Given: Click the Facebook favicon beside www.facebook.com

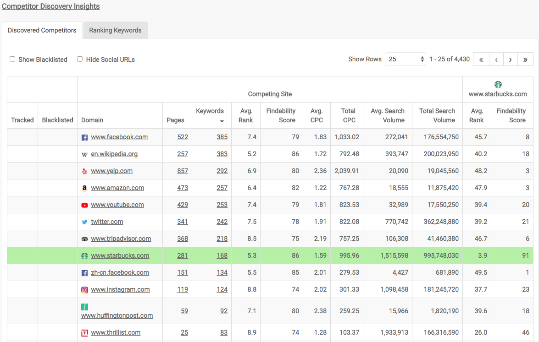Looking at the screenshot, I should pos(84,137).
